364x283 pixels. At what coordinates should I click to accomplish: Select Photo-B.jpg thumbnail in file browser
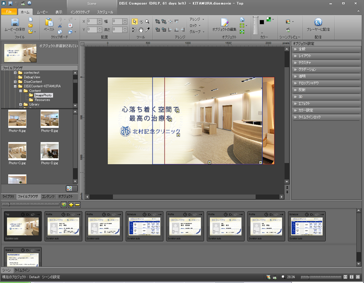tap(50, 119)
